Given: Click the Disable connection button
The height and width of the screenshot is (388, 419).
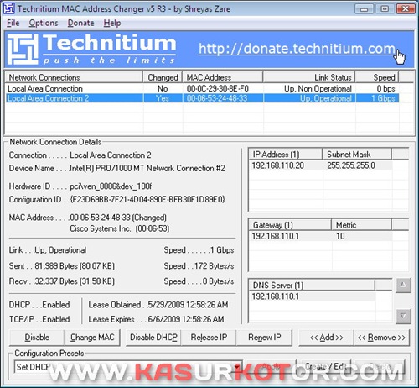Looking at the screenshot, I should point(37,338).
